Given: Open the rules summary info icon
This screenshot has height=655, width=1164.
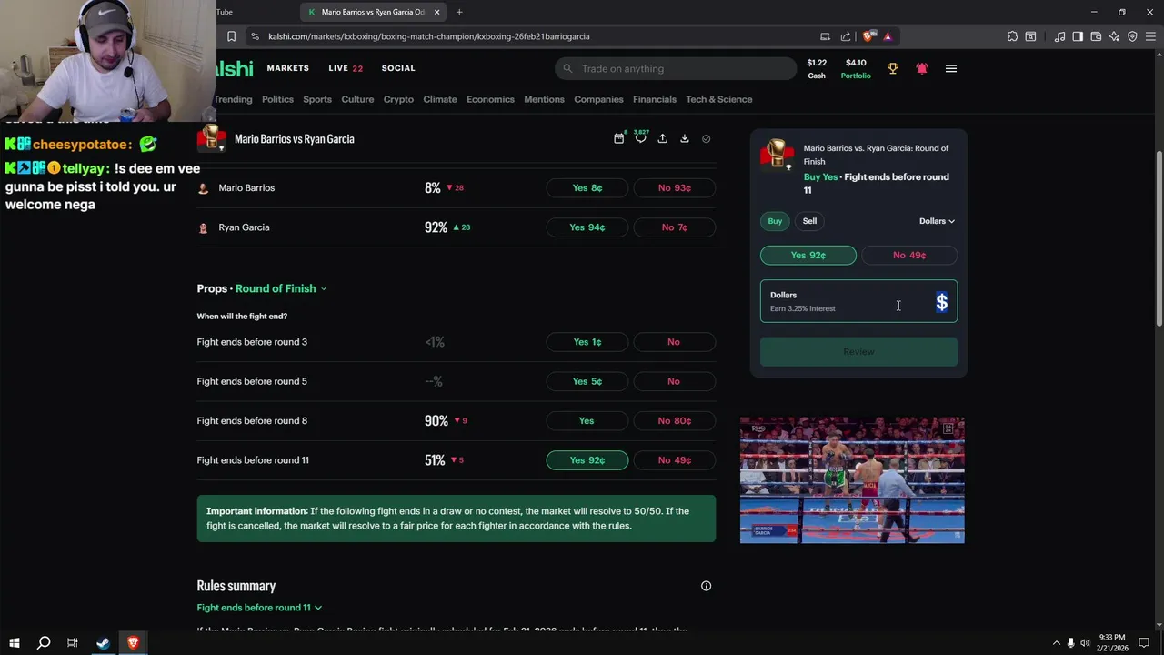Looking at the screenshot, I should coord(706,586).
